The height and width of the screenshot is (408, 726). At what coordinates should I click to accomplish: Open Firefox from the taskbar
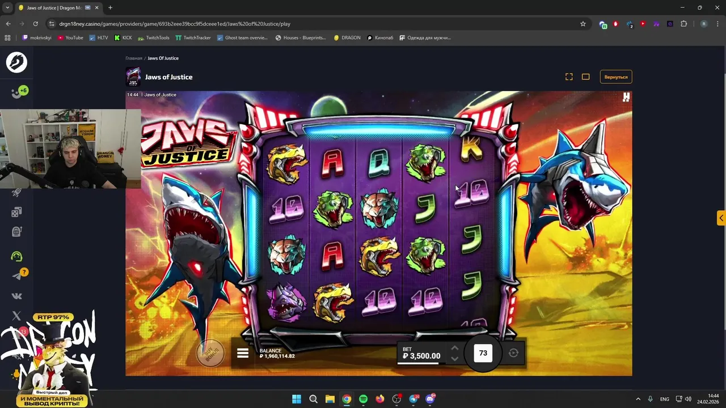point(380,399)
